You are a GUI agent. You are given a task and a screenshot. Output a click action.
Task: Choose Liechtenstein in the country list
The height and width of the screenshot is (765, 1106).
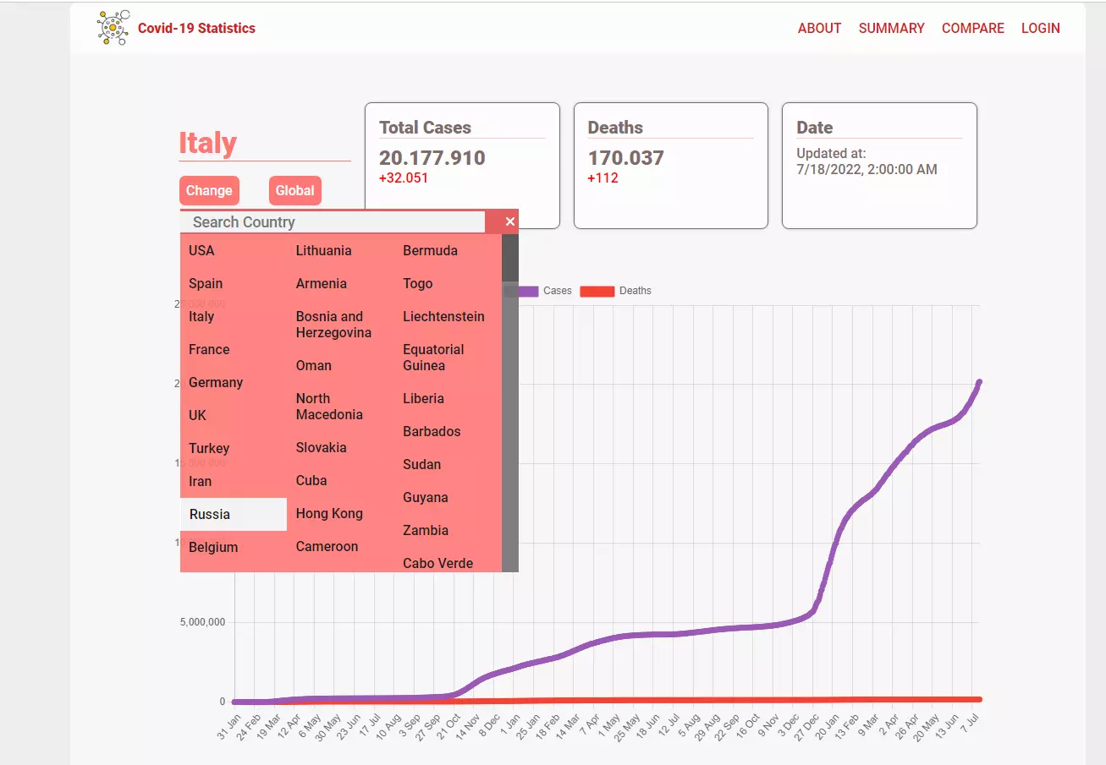click(x=443, y=316)
